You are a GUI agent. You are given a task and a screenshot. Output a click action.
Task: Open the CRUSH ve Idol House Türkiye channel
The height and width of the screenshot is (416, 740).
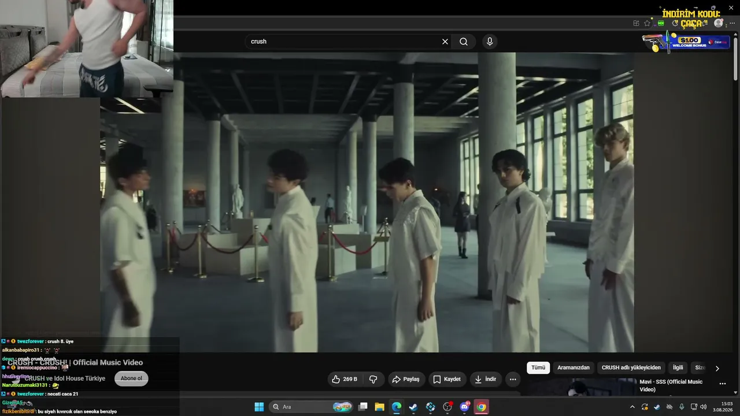65,378
